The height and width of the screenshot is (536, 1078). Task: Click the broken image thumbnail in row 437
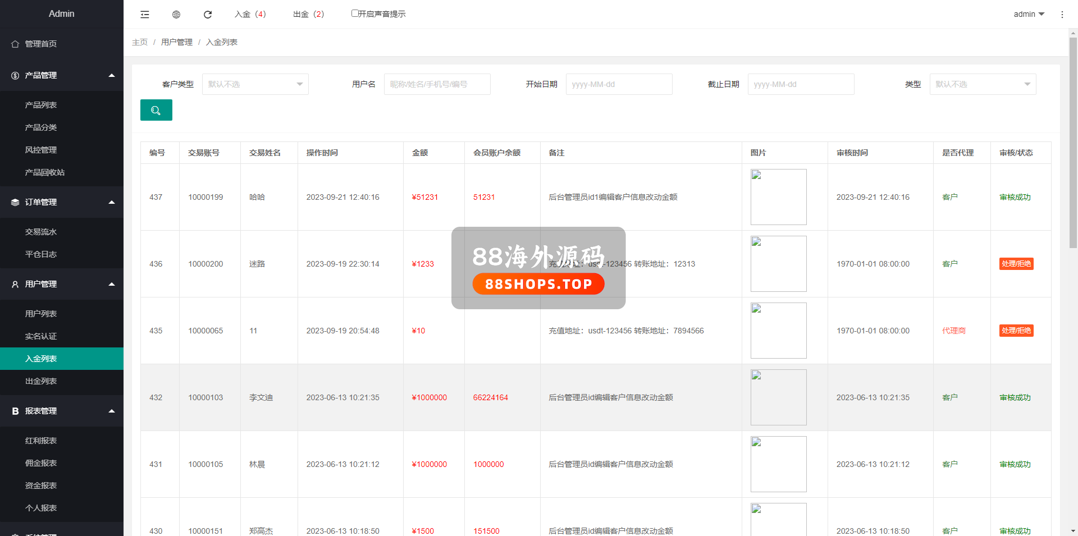[x=778, y=197]
